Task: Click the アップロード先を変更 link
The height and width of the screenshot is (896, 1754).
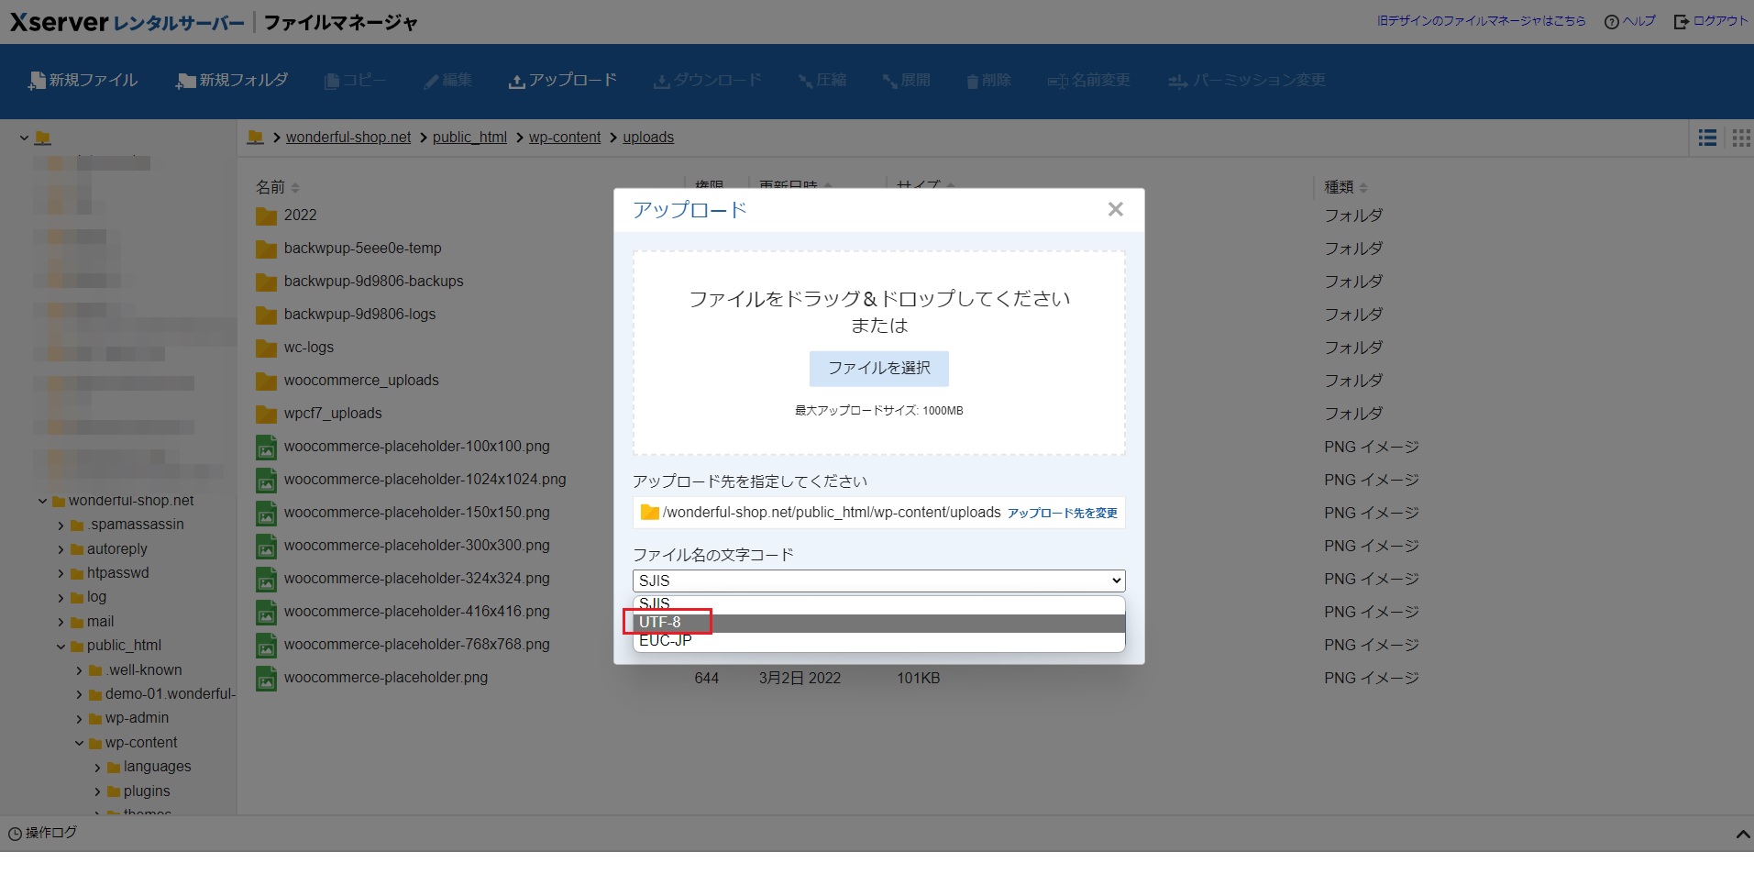Action: pos(1062,514)
